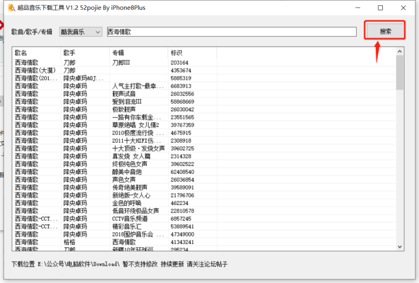Sort by the 歌名 column header
This screenshot has width=419, height=283.
tap(37, 52)
